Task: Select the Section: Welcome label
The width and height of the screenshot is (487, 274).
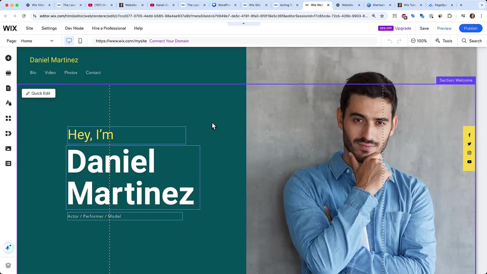Action: coord(456,80)
